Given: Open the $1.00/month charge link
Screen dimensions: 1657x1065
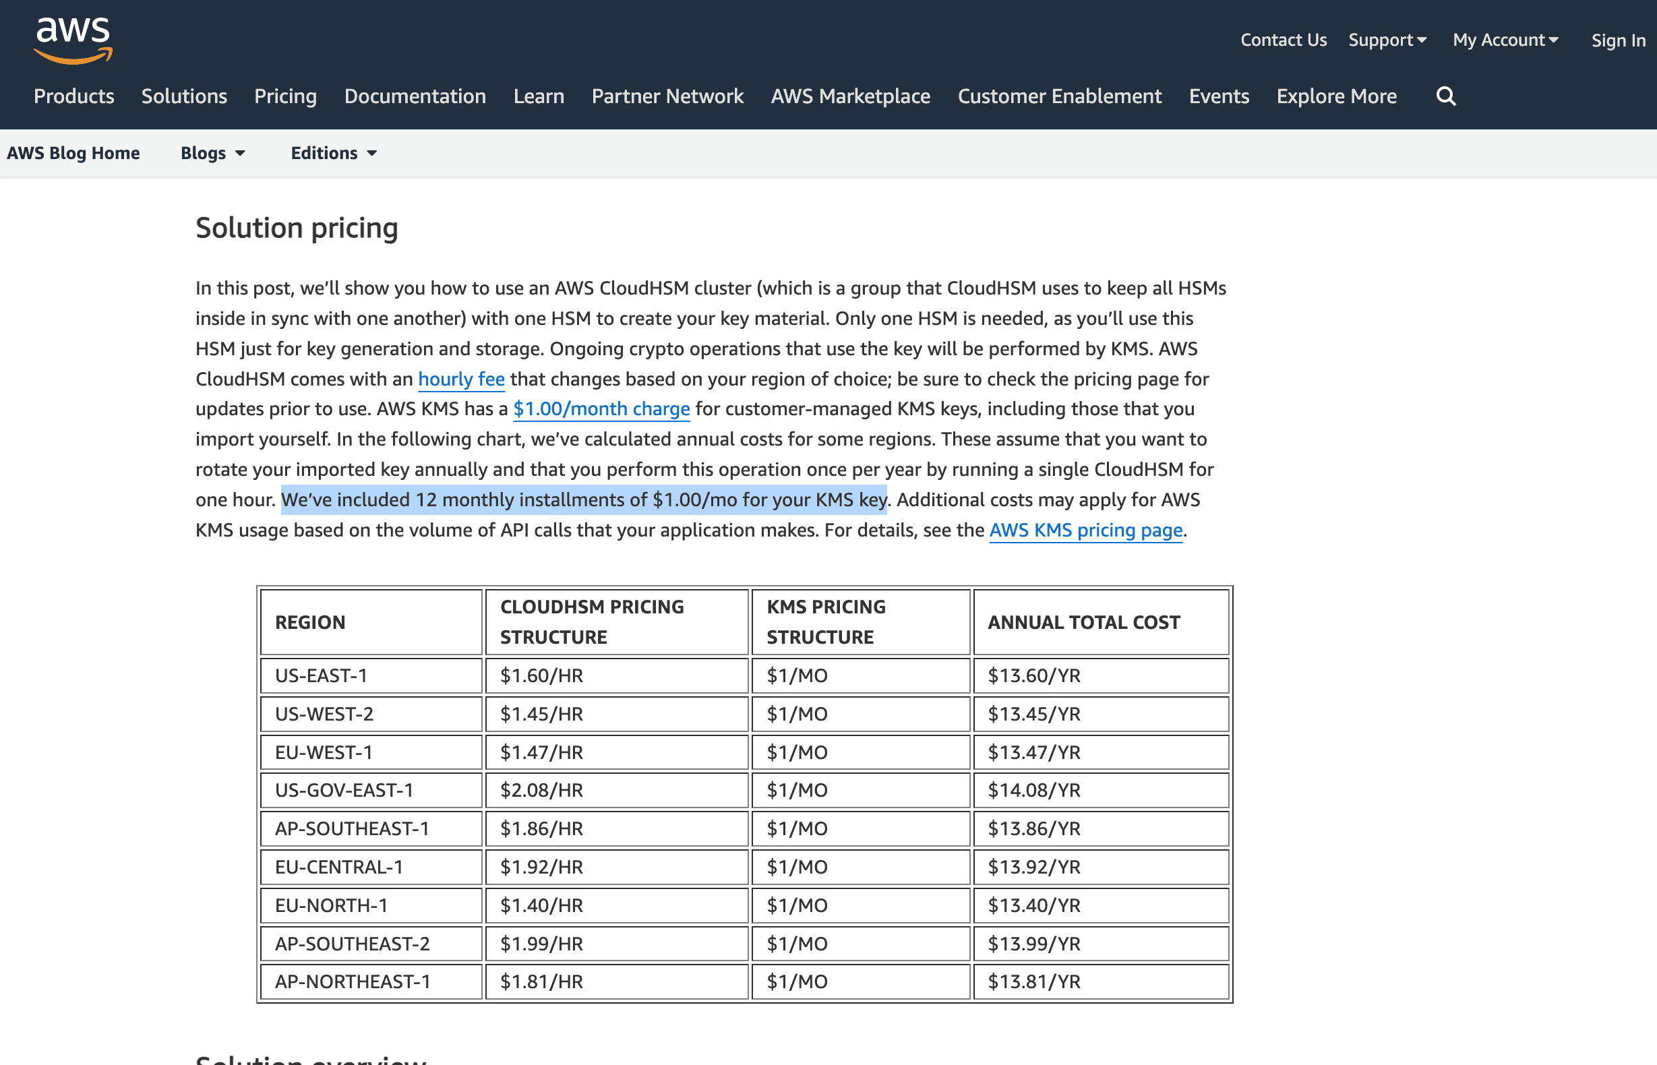Looking at the screenshot, I should coord(601,408).
